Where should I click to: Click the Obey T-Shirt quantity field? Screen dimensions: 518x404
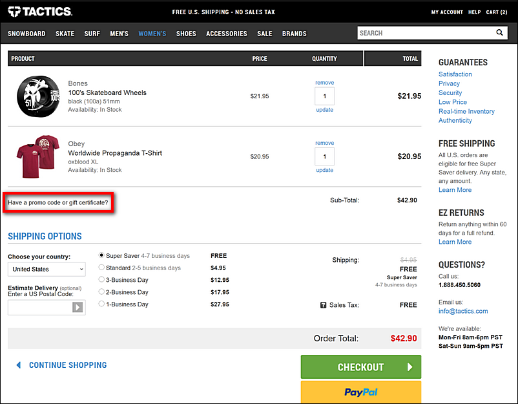point(324,156)
